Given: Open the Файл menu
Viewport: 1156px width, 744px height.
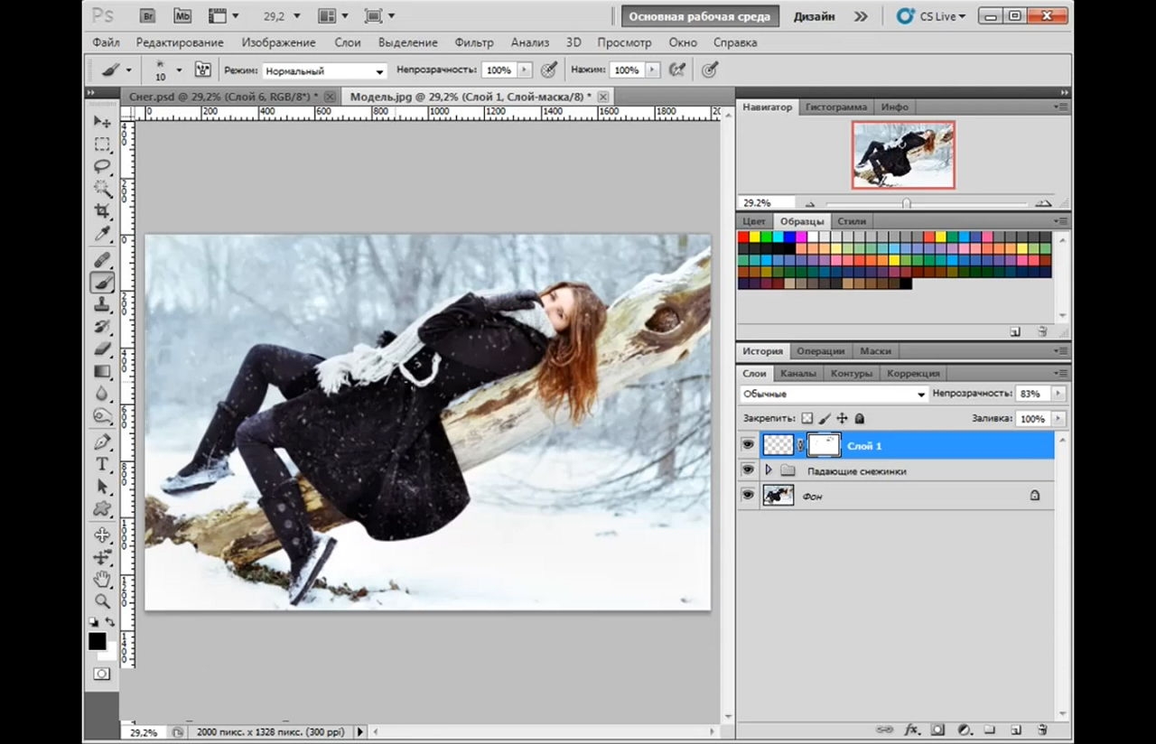Looking at the screenshot, I should [106, 42].
